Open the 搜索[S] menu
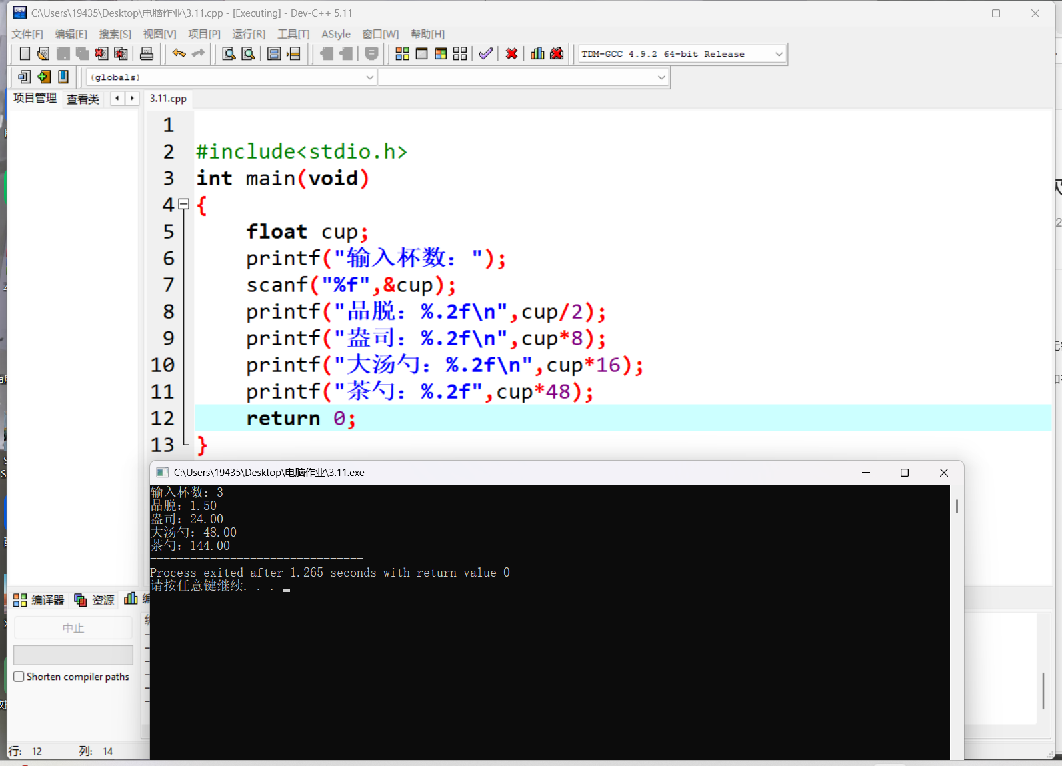 [x=115, y=34]
